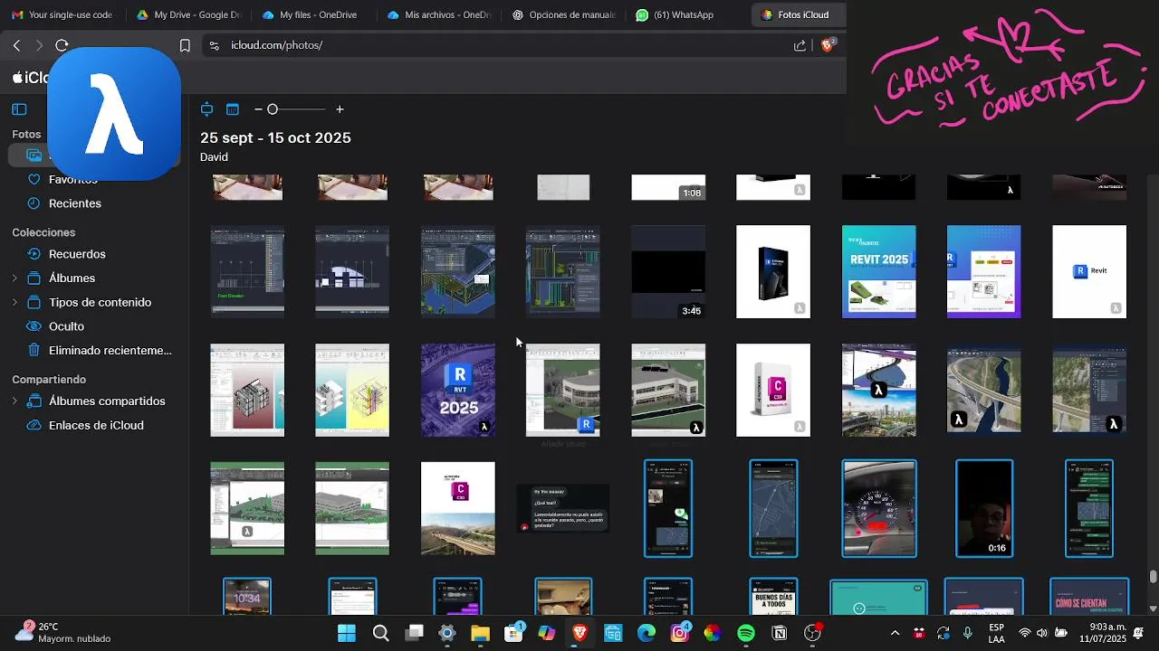Open the white Revit logo thumbnail
This screenshot has height=651, width=1159.
(x=1089, y=272)
